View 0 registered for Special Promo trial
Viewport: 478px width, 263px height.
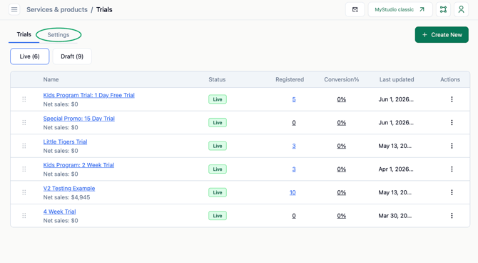[294, 123]
